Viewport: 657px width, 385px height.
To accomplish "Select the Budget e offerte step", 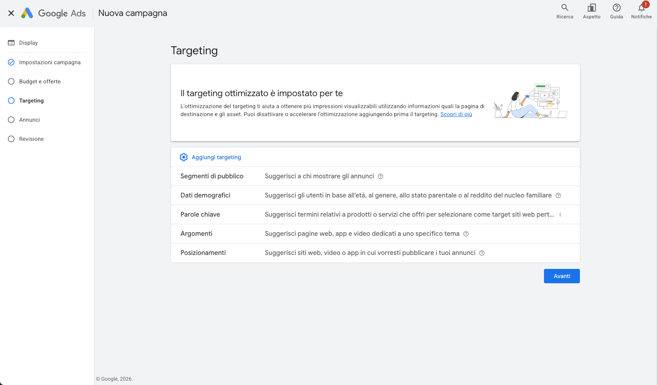I will click(40, 81).
